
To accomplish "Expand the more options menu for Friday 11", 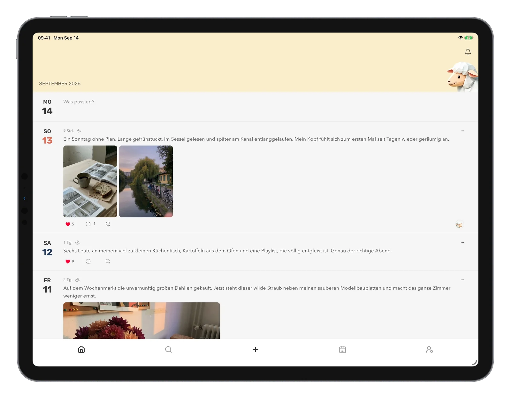I will [462, 280].
